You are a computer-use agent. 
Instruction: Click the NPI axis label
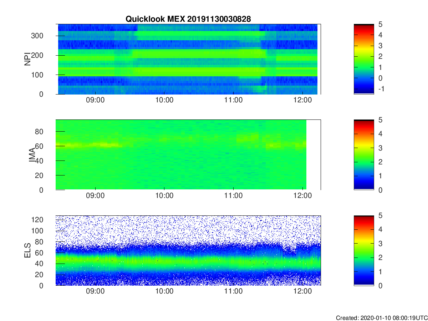pos(27,59)
